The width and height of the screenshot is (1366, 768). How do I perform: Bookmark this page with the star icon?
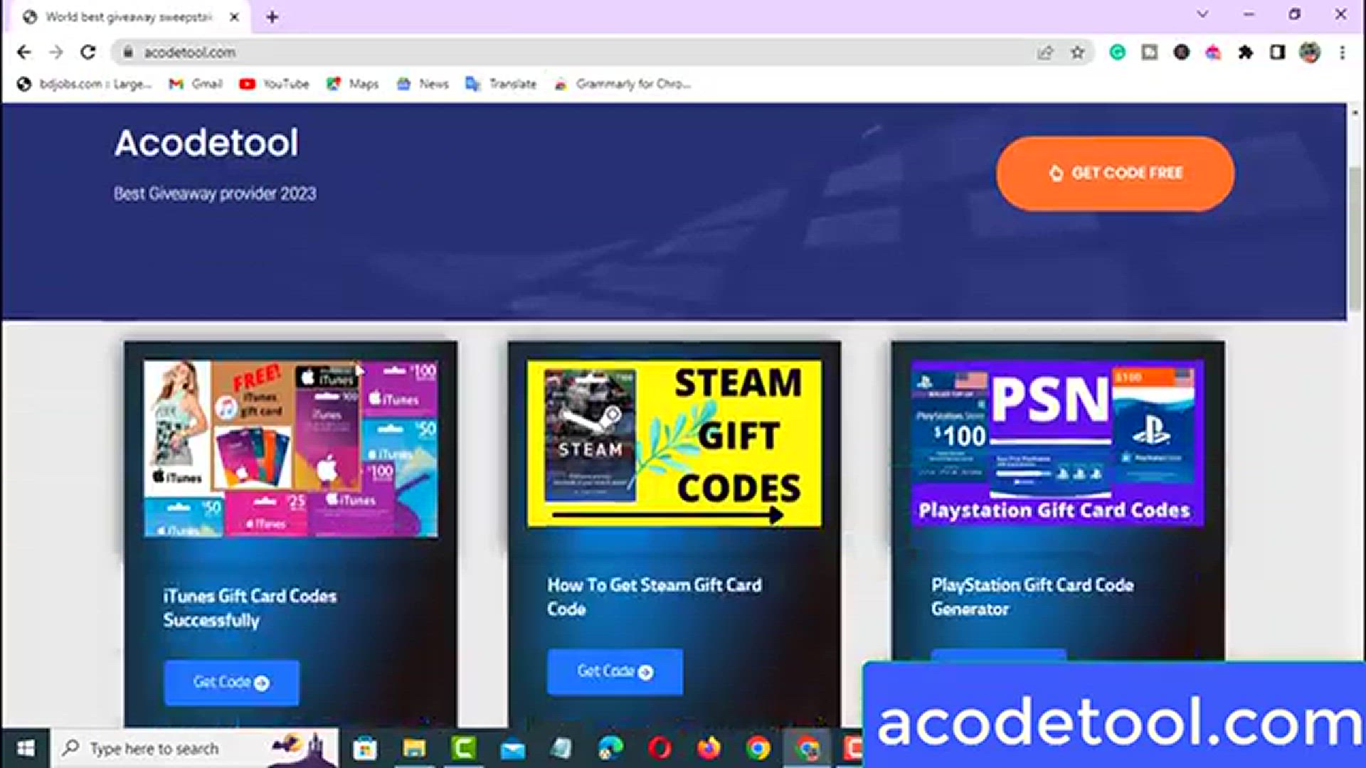[x=1078, y=52]
